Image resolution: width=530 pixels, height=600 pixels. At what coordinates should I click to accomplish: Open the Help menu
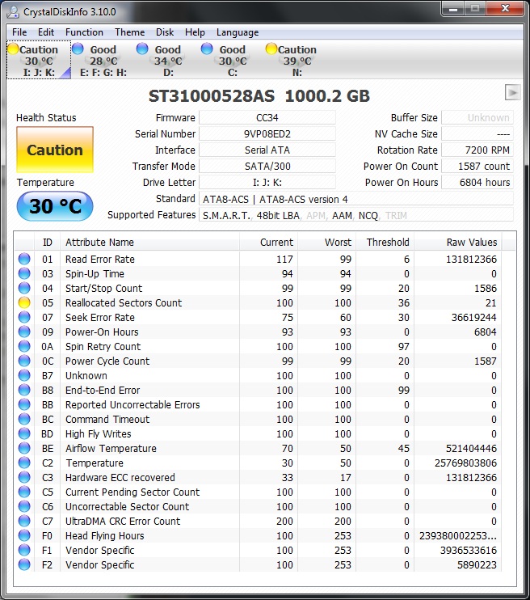coord(195,32)
